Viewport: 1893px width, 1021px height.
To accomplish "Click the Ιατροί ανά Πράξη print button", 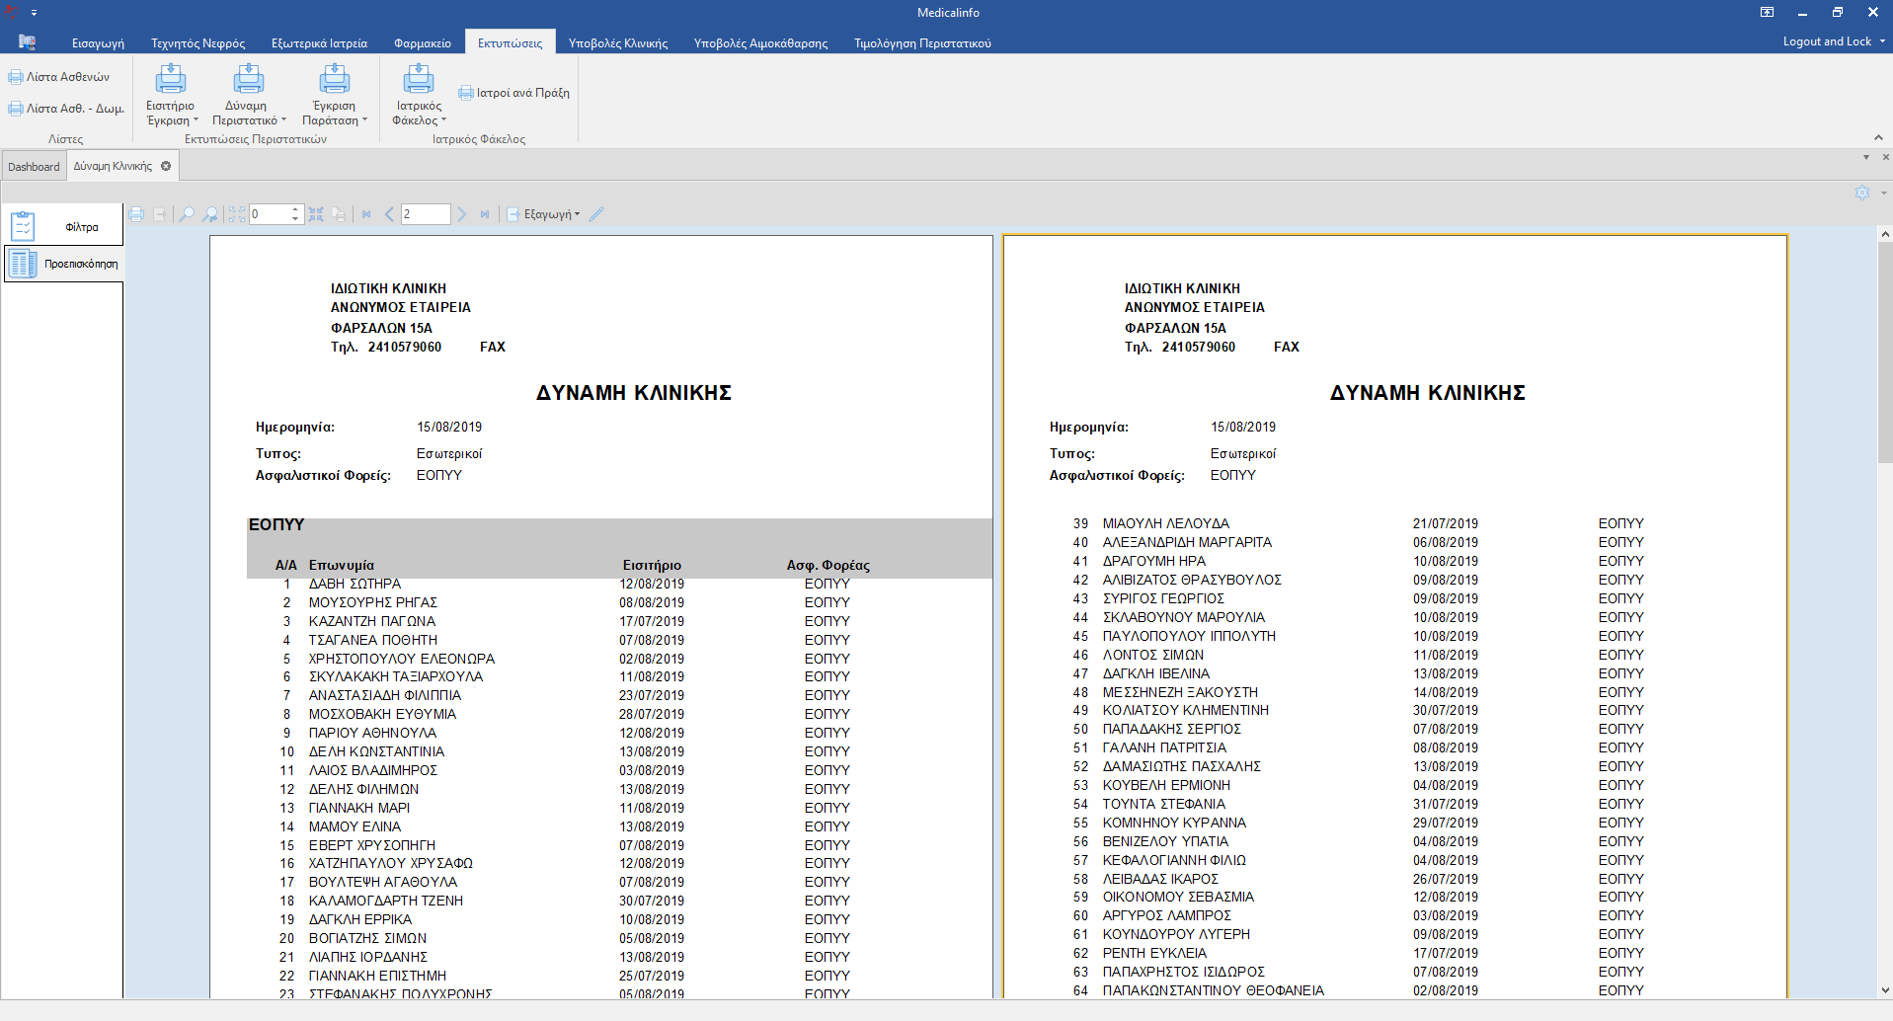I will pos(514,93).
